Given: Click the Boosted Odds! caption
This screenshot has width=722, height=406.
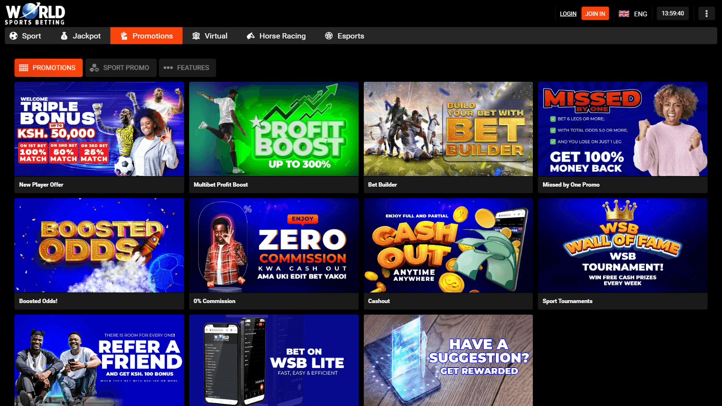Looking at the screenshot, I should [x=39, y=301].
